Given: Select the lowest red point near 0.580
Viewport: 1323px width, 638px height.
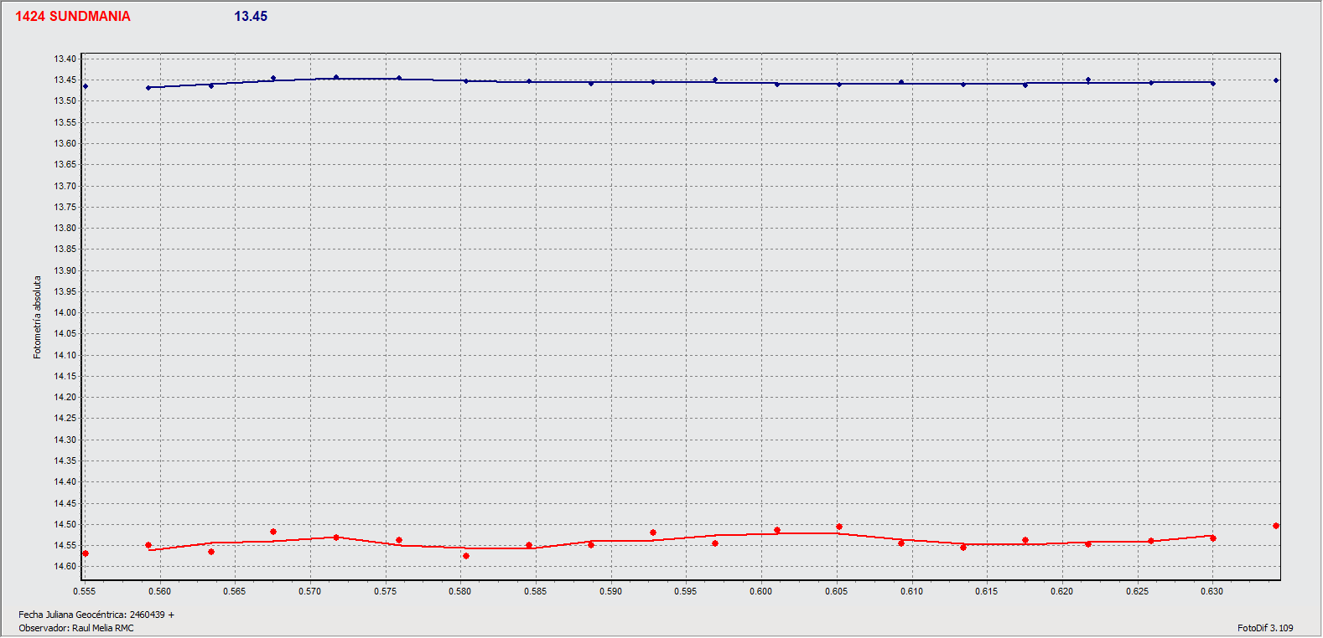Looking at the screenshot, I should pos(466,556).
